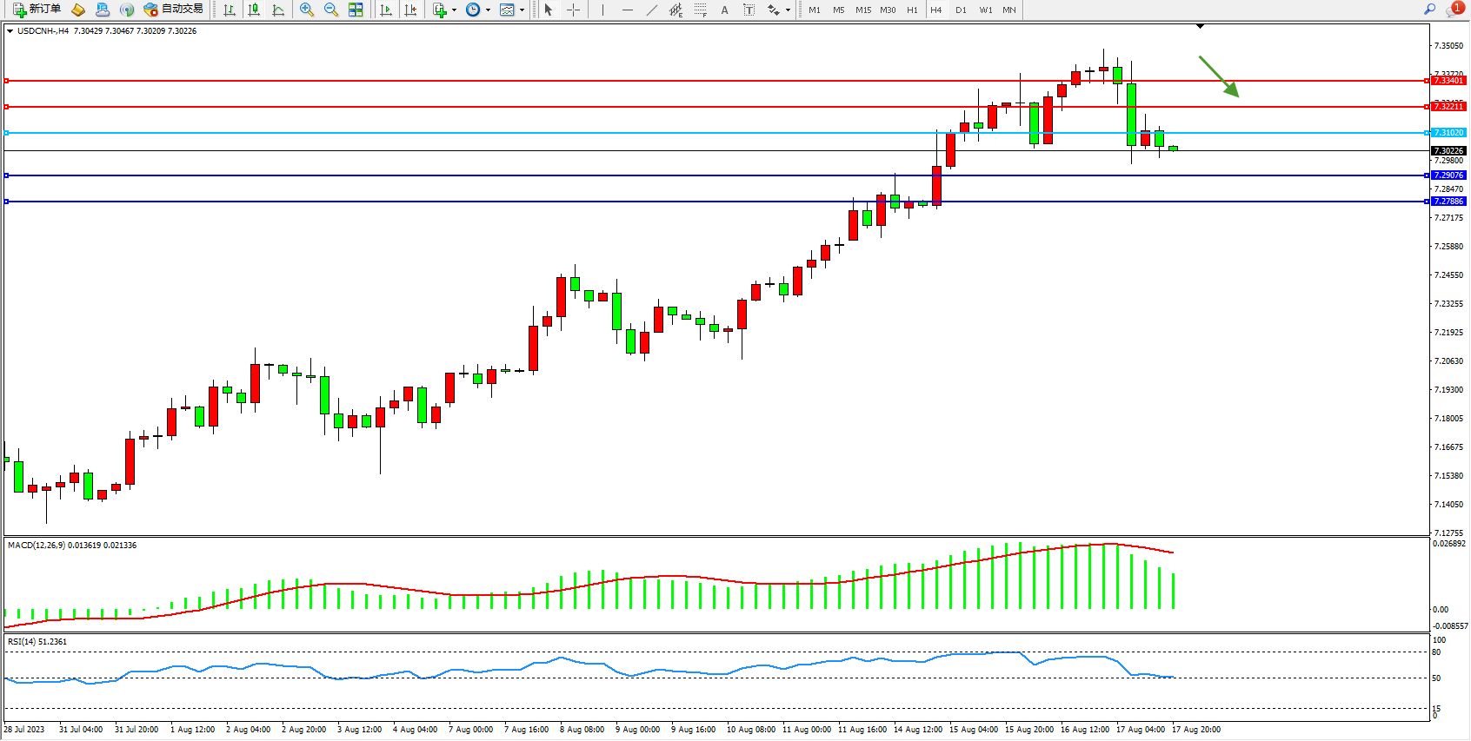Switch to the M15 timeframe
Screen dimensions: 1471x741
[862, 10]
